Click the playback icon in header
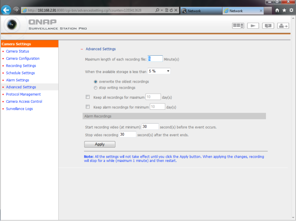Viewport: 296px width, 222px height. click(x=253, y=26)
